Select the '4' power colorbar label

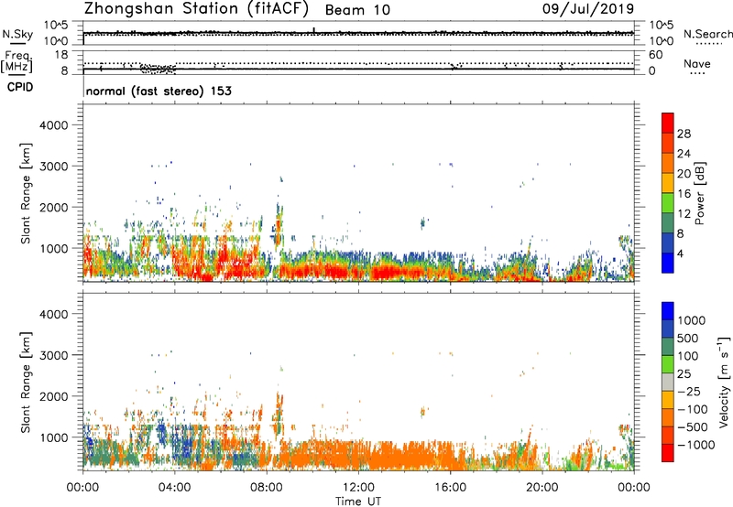click(681, 253)
